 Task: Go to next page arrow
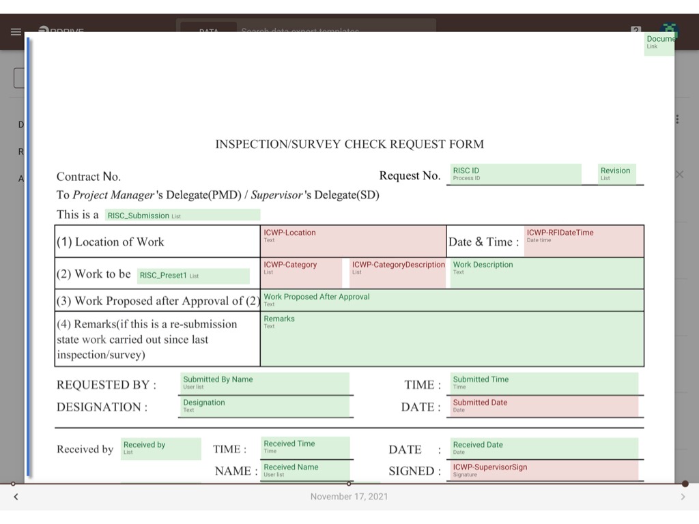pyautogui.click(x=683, y=497)
